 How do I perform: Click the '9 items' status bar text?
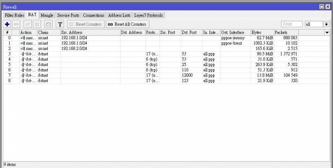10,164
